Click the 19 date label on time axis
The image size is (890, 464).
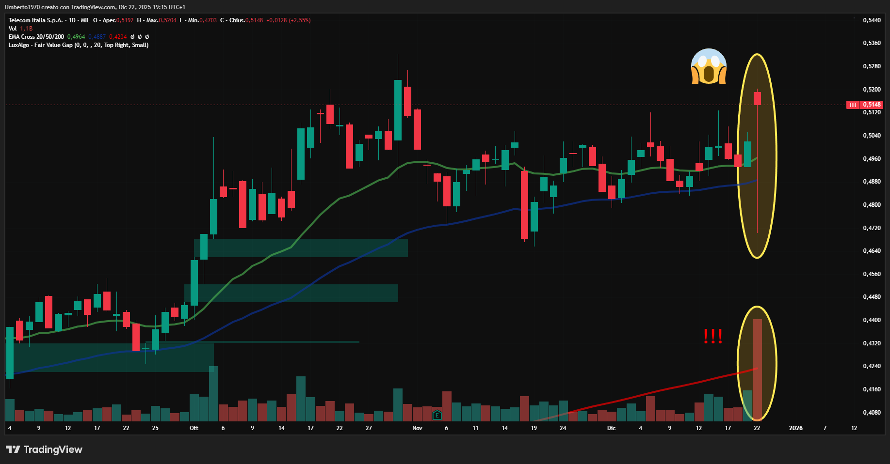point(534,428)
